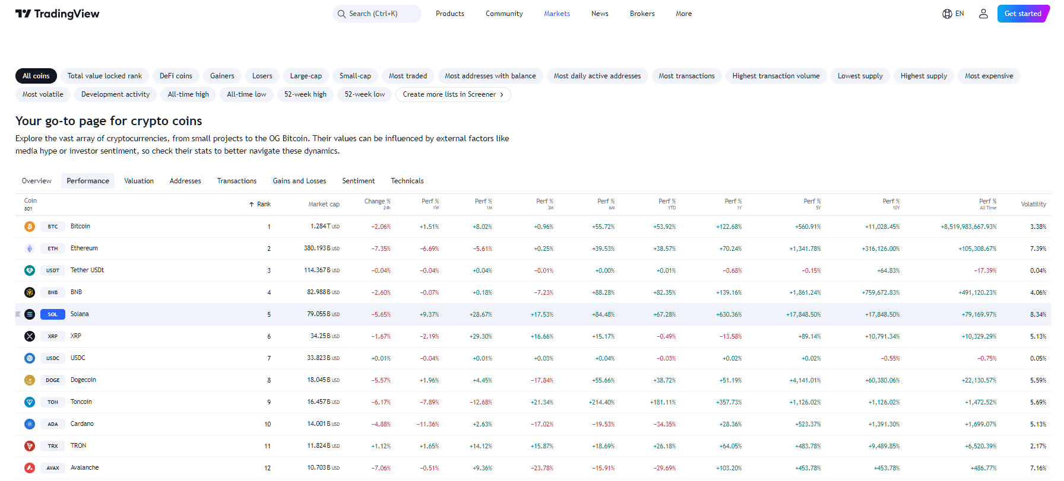1064x481 pixels.
Task: Switch to the Valuation tab
Action: (139, 181)
